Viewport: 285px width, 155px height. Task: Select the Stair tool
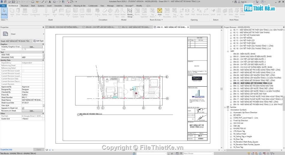click(x=110, y=12)
